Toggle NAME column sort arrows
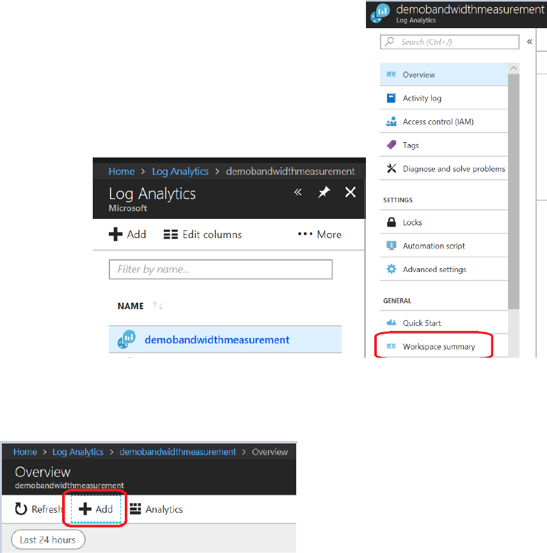 click(x=157, y=305)
